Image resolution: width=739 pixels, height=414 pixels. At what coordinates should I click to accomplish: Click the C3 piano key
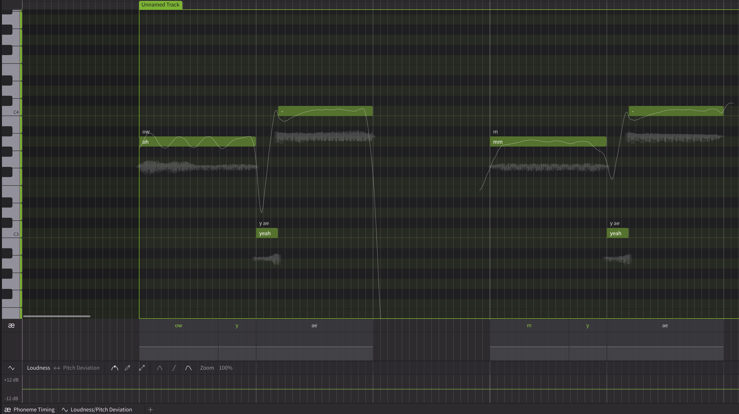11,230
